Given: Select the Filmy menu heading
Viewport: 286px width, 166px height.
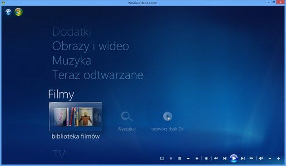Looking at the screenshot, I should [61, 95].
